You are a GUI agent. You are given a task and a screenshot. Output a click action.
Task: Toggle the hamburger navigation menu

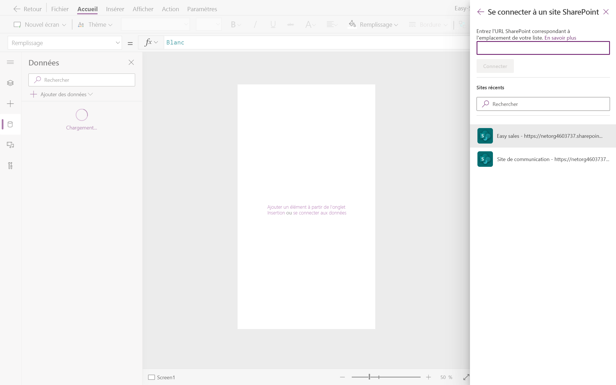coord(10,62)
